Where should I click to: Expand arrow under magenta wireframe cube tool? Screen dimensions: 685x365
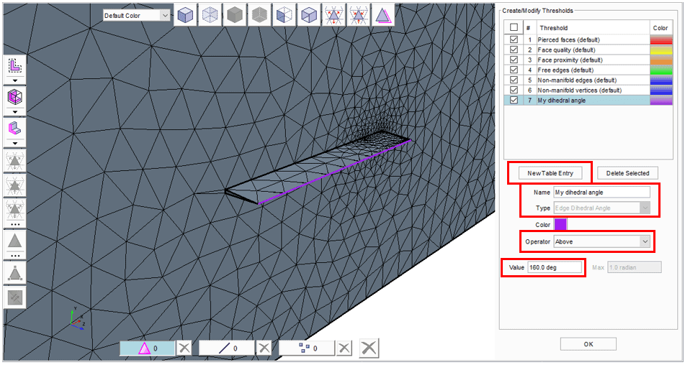click(x=15, y=112)
